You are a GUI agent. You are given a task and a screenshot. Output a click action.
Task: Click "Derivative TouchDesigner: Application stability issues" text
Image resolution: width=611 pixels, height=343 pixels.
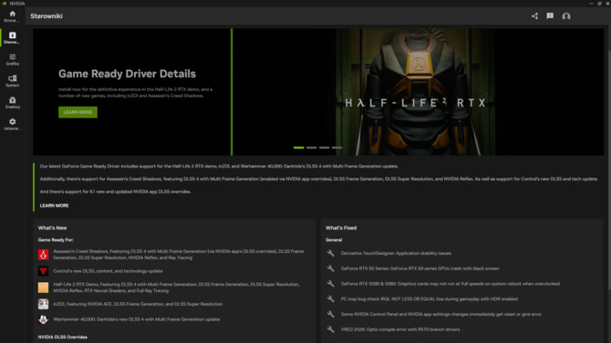point(396,253)
